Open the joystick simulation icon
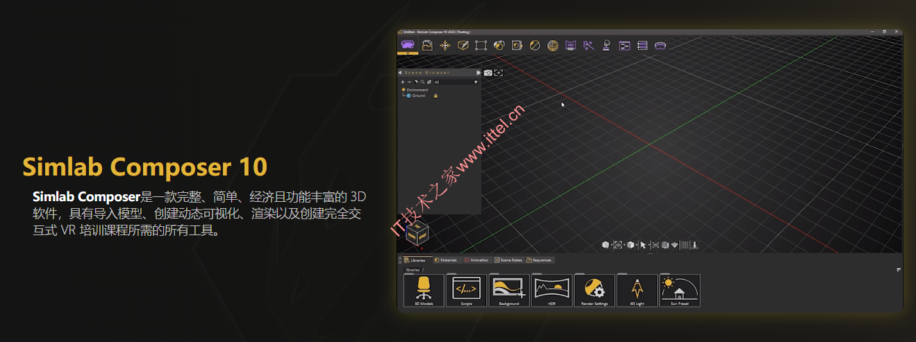Image resolution: width=916 pixels, height=342 pixels. click(x=606, y=45)
